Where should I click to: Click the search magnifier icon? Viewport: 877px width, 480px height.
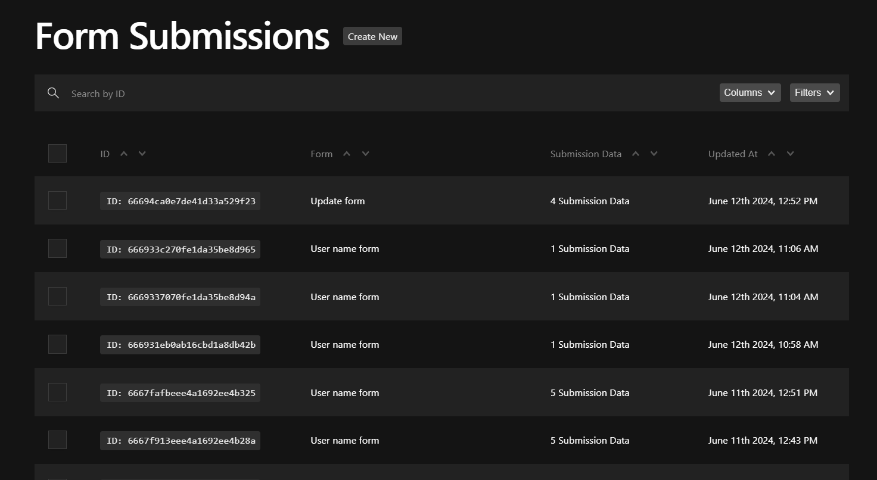point(53,93)
